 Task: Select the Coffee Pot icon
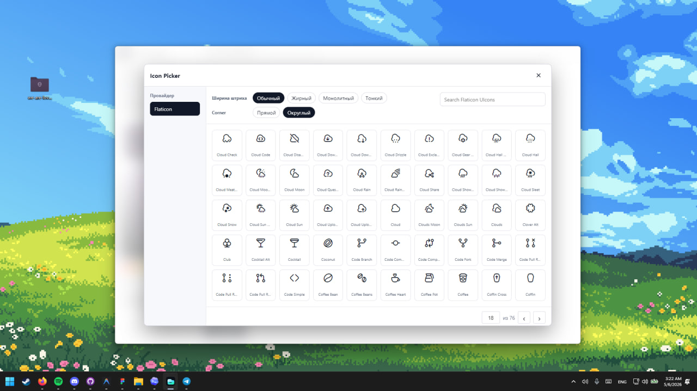click(429, 284)
